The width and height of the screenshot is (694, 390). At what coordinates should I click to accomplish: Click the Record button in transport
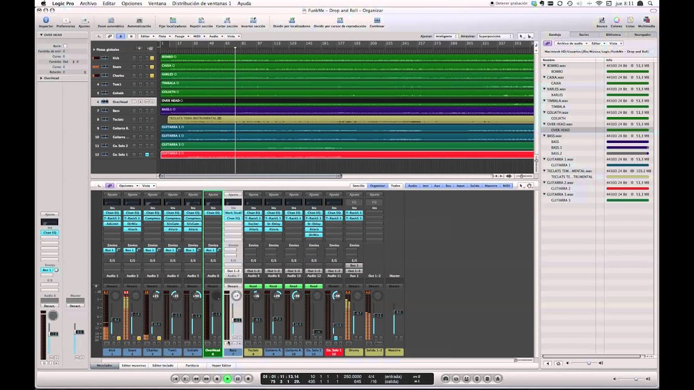pos(248,379)
